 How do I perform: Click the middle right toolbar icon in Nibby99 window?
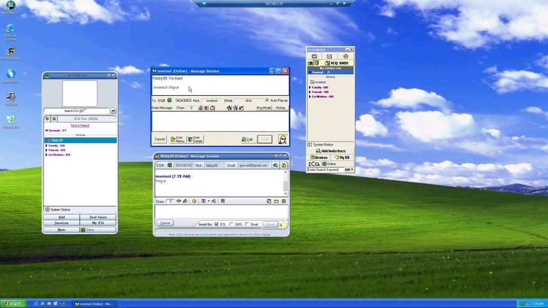pos(276,201)
